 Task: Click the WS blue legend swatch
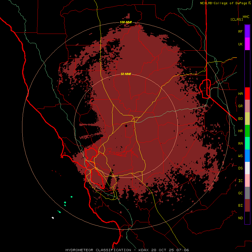pyautogui.click(x=247, y=156)
